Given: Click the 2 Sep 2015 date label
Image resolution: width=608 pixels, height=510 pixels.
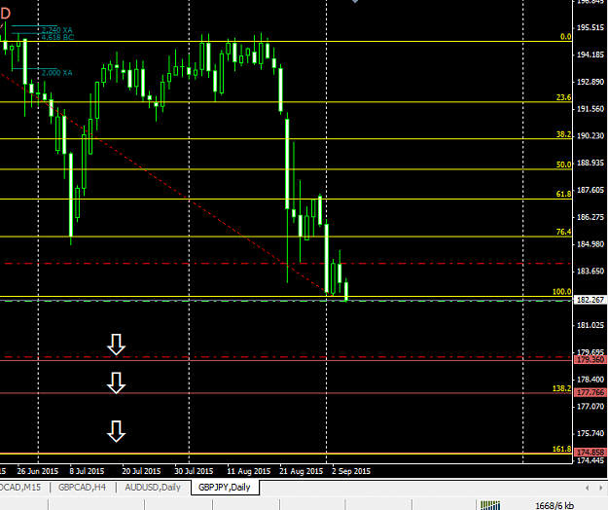Looking at the screenshot, I should coord(351,471).
